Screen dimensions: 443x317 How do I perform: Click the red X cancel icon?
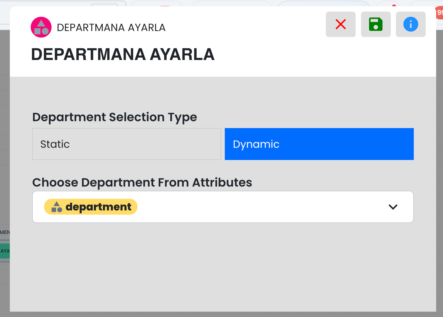(340, 24)
